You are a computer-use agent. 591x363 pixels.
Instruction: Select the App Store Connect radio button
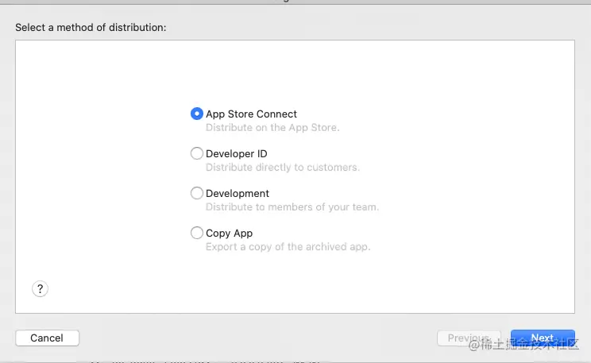(x=197, y=114)
